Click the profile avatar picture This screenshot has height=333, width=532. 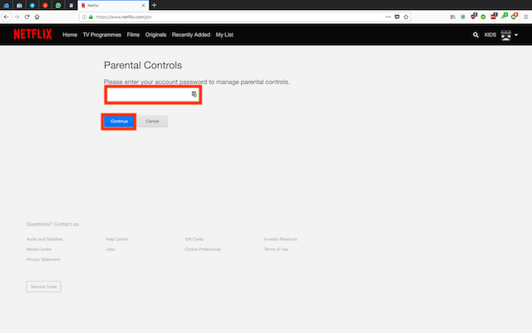click(x=506, y=35)
